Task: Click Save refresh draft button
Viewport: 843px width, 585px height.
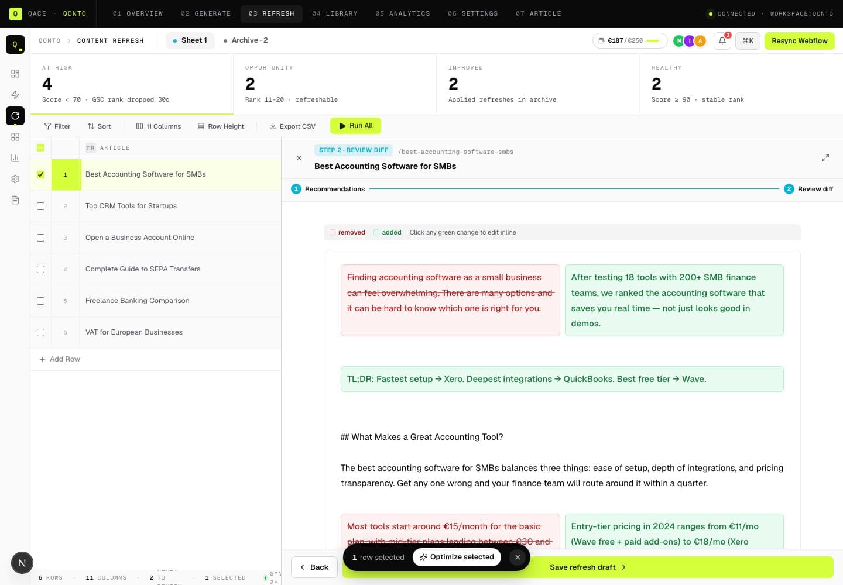Action: (588, 567)
